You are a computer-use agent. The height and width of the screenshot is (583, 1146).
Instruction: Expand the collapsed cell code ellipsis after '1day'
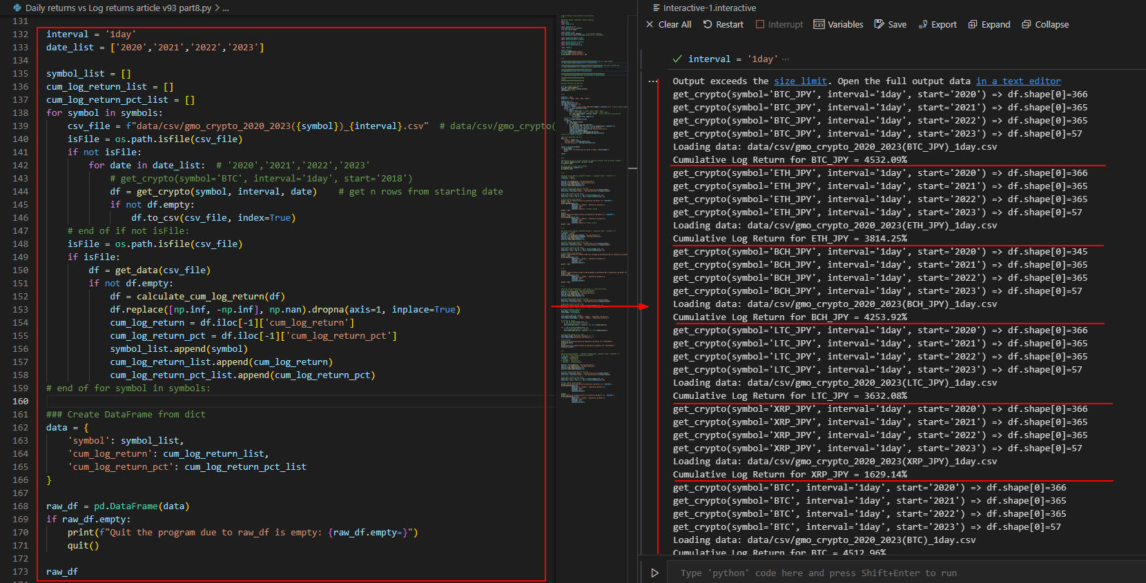pos(786,59)
